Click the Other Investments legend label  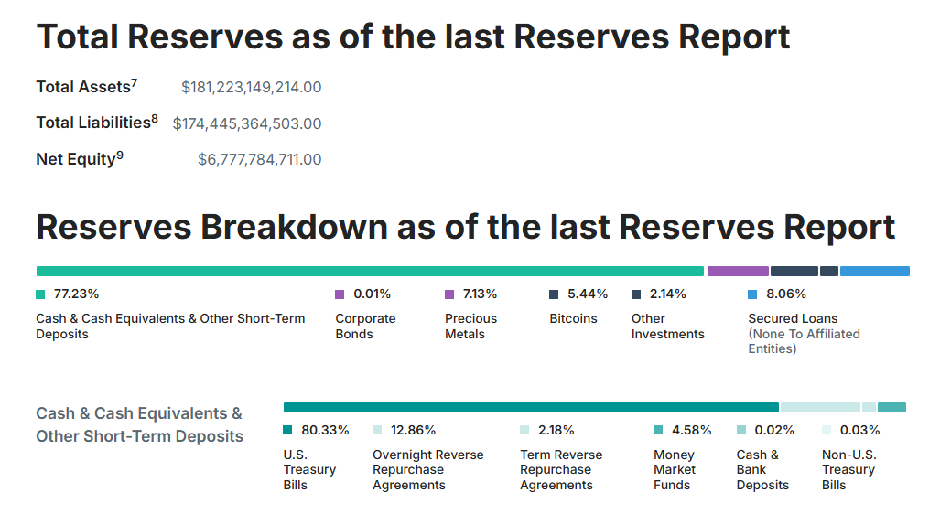(667, 327)
